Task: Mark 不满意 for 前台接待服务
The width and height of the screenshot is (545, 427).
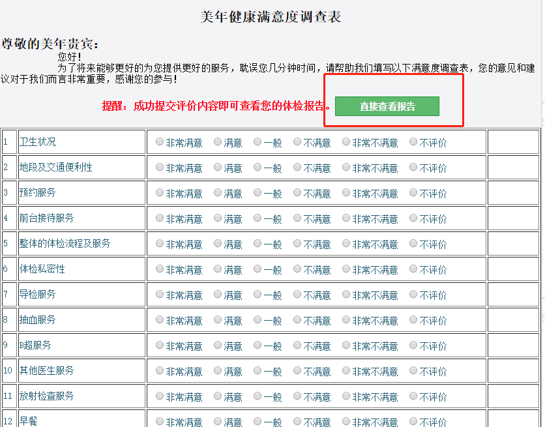Action: click(297, 218)
